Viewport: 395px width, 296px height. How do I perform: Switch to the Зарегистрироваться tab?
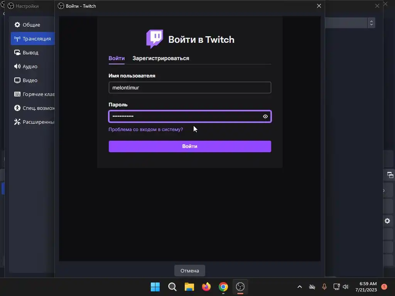tap(161, 59)
